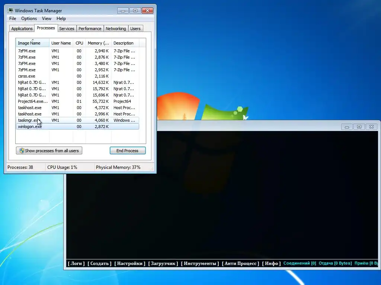
Task: Maximize the Task Manager window
Action: pos(135,11)
